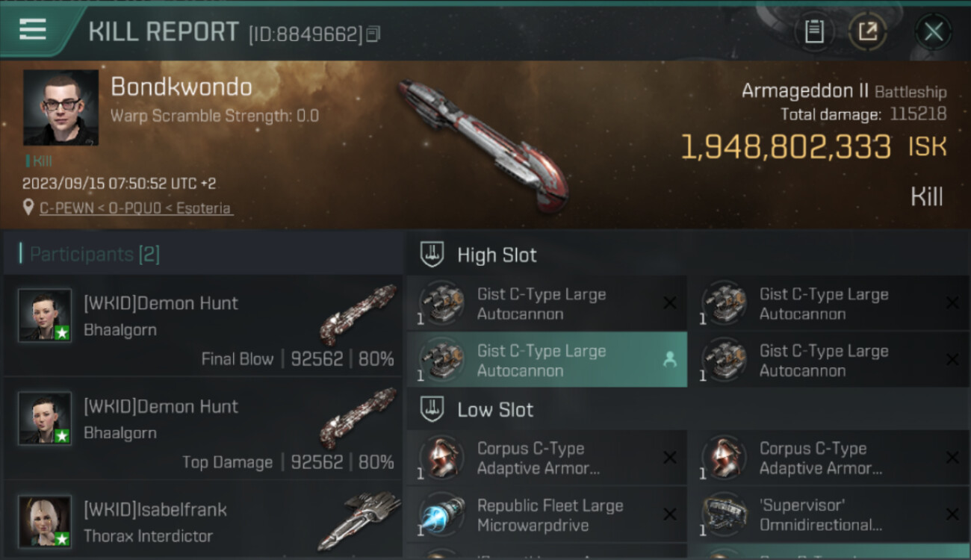Screen dimensions: 971x560
Task: Copy the kill report ID
Action: [373, 34]
